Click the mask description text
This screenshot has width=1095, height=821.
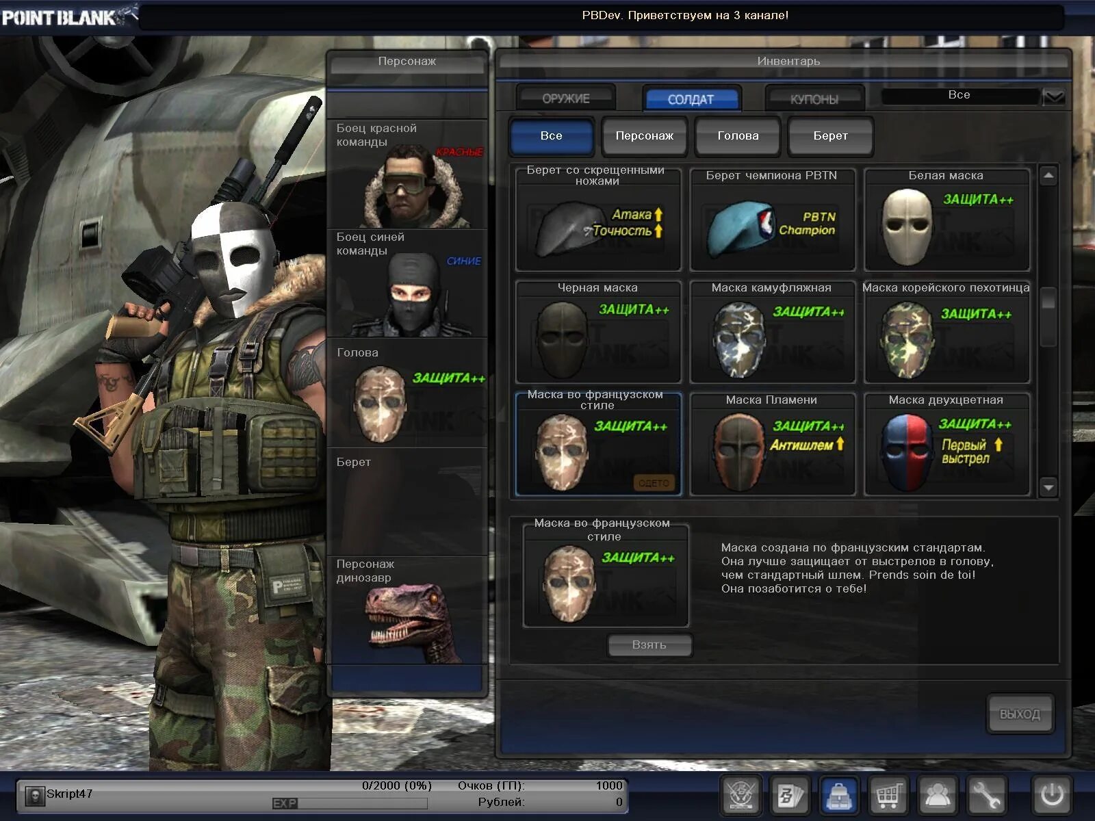coord(857,568)
